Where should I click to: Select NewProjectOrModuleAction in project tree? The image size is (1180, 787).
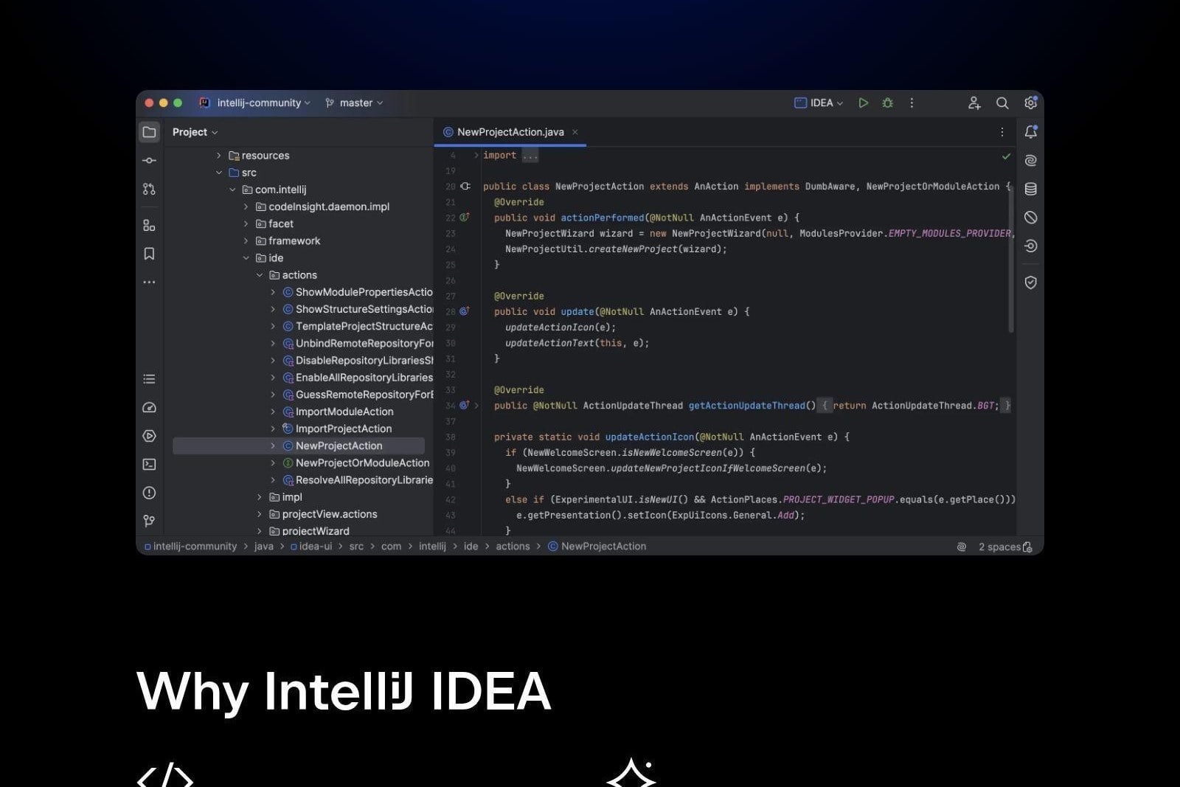362,463
